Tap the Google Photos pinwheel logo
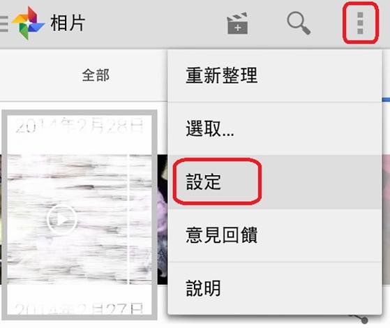This screenshot has width=390, height=328. 28,23
